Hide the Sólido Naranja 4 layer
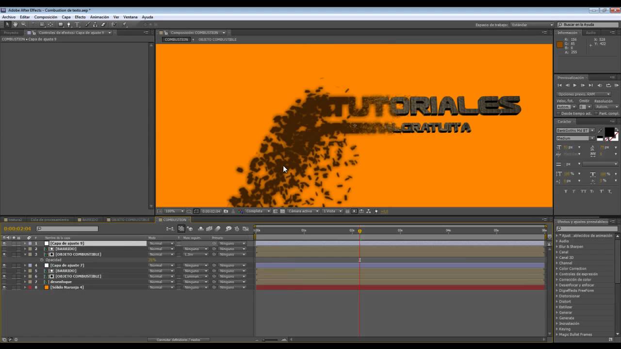 click(x=4, y=287)
